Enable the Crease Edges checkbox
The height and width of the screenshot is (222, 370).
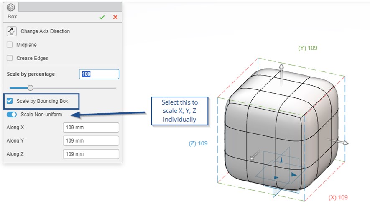click(x=10, y=58)
